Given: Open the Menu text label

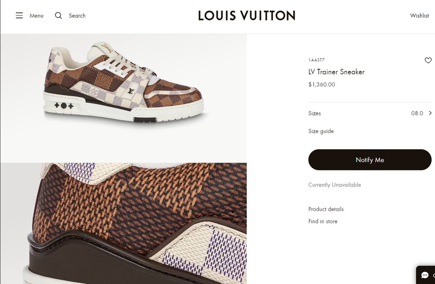Looking at the screenshot, I should 36,16.
